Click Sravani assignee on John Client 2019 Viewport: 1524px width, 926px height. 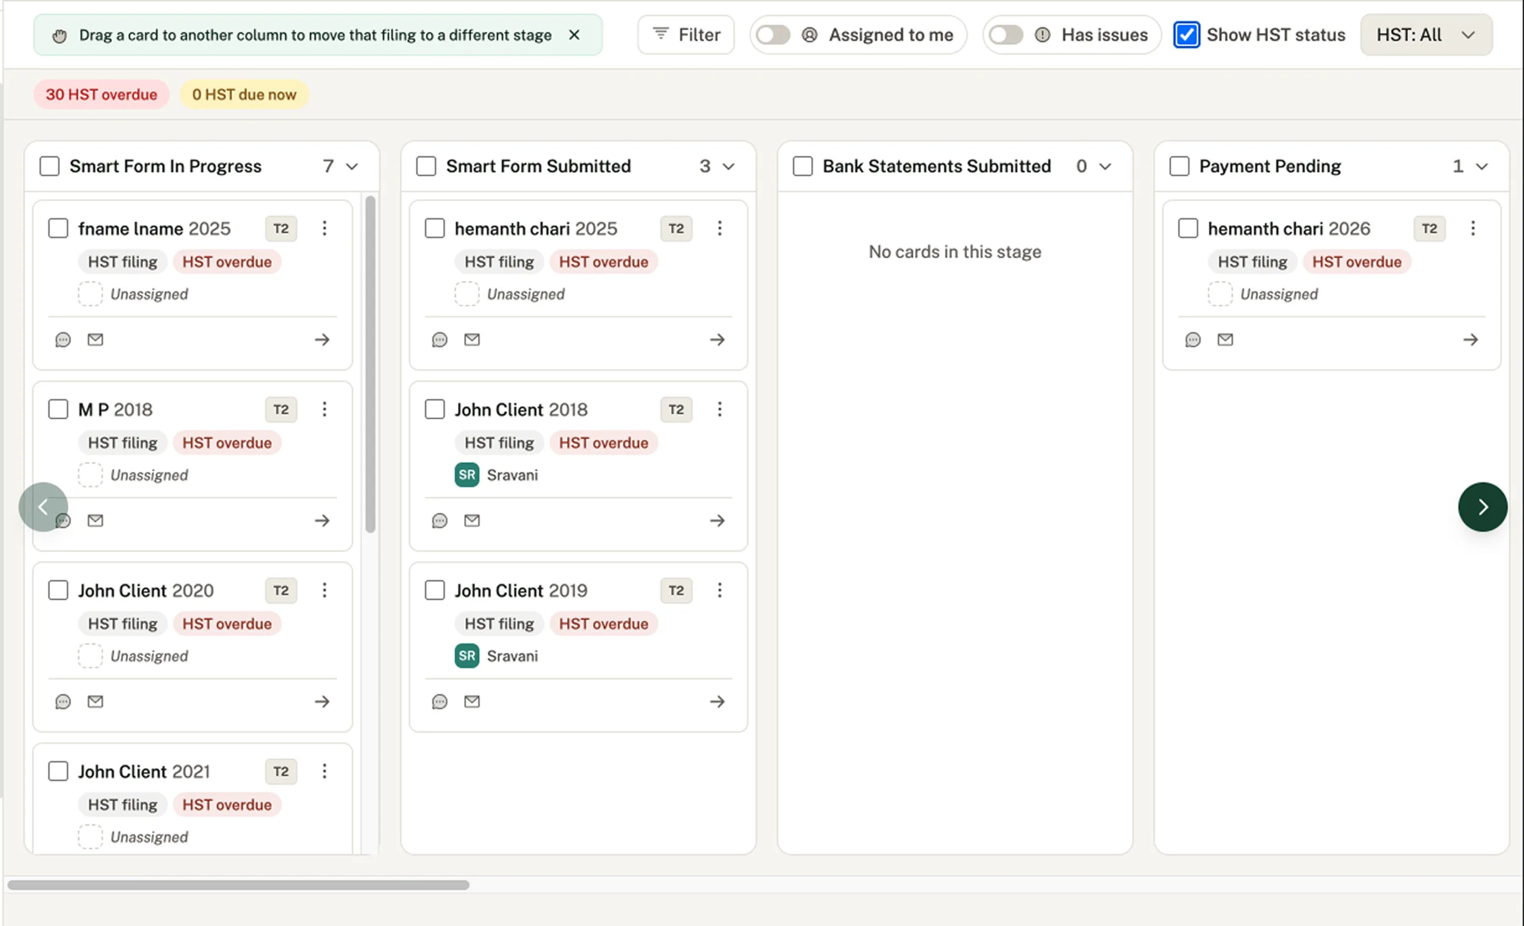coord(496,656)
